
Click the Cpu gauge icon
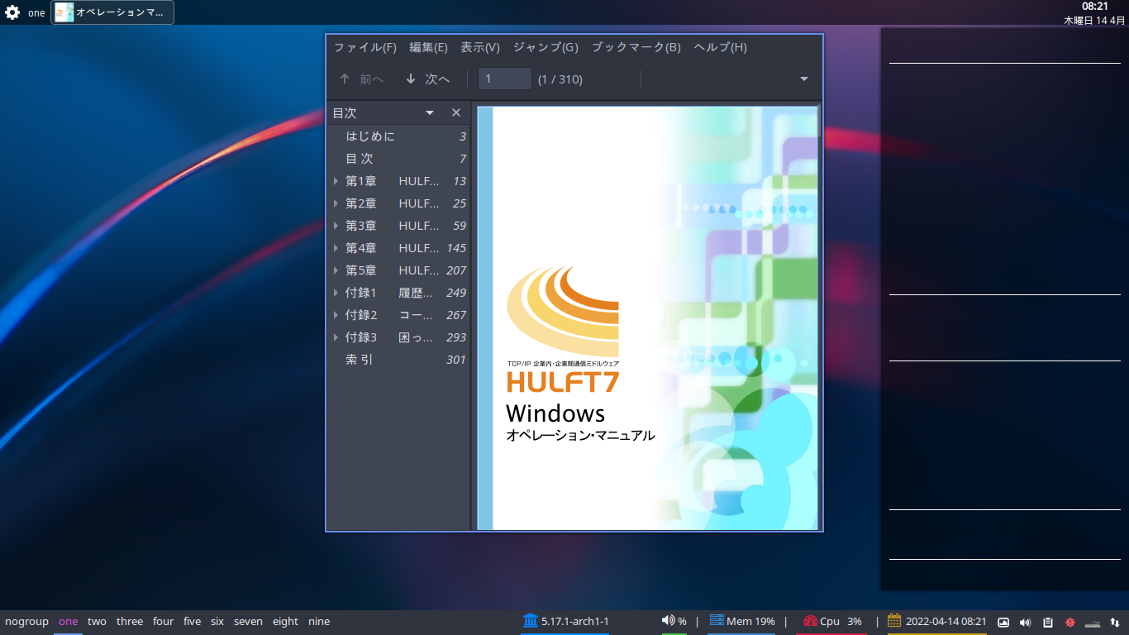tap(809, 621)
